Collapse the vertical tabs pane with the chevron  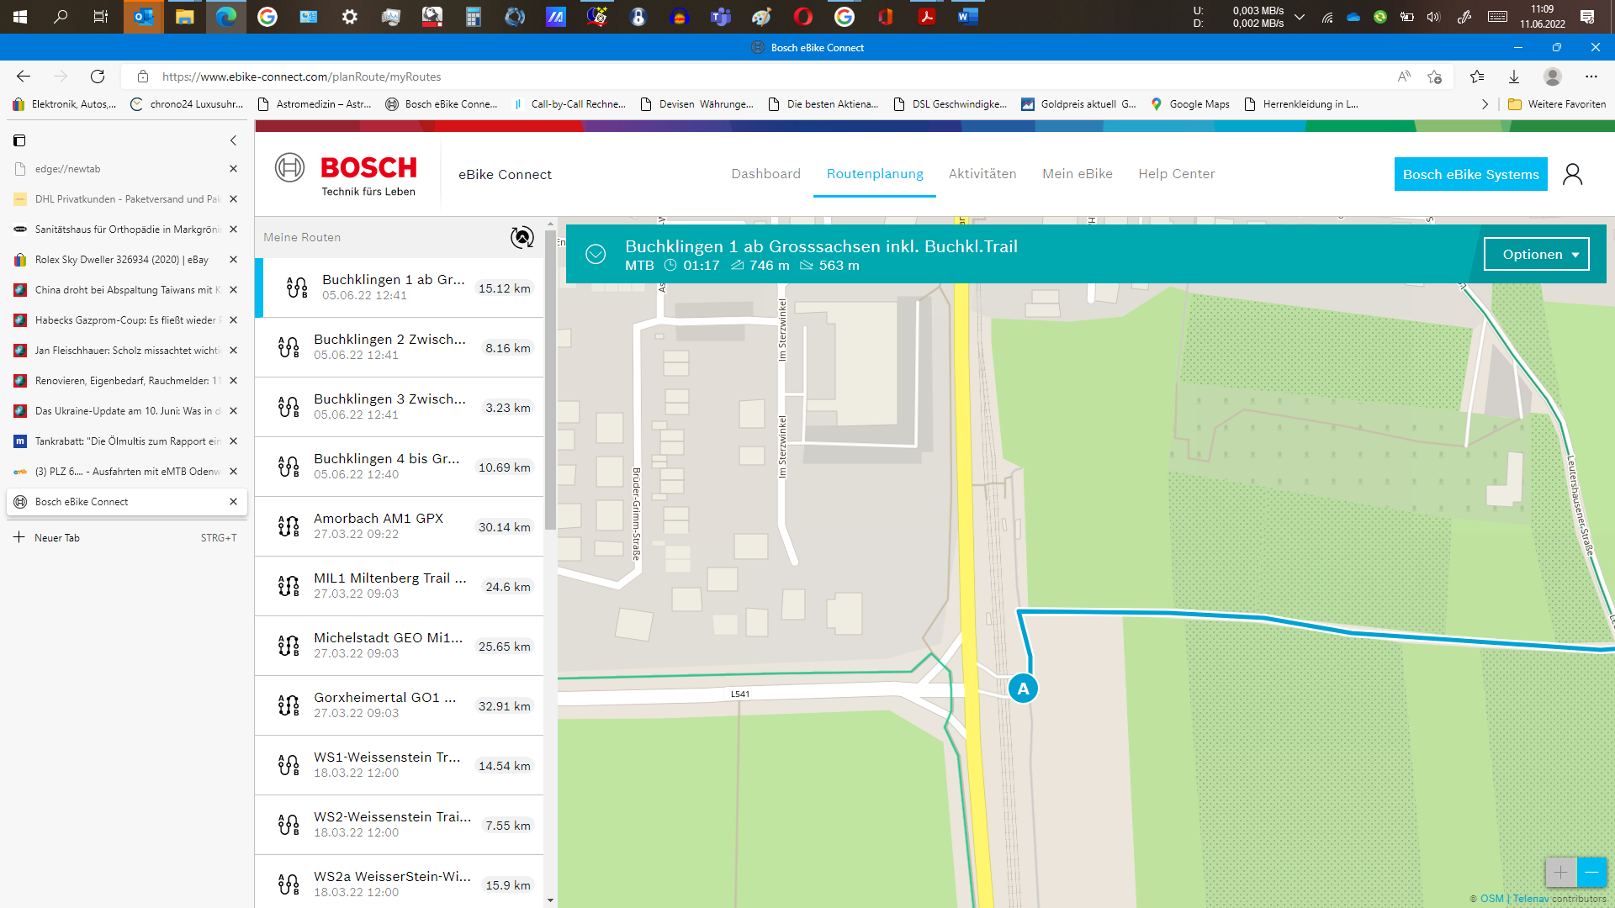tap(234, 140)
